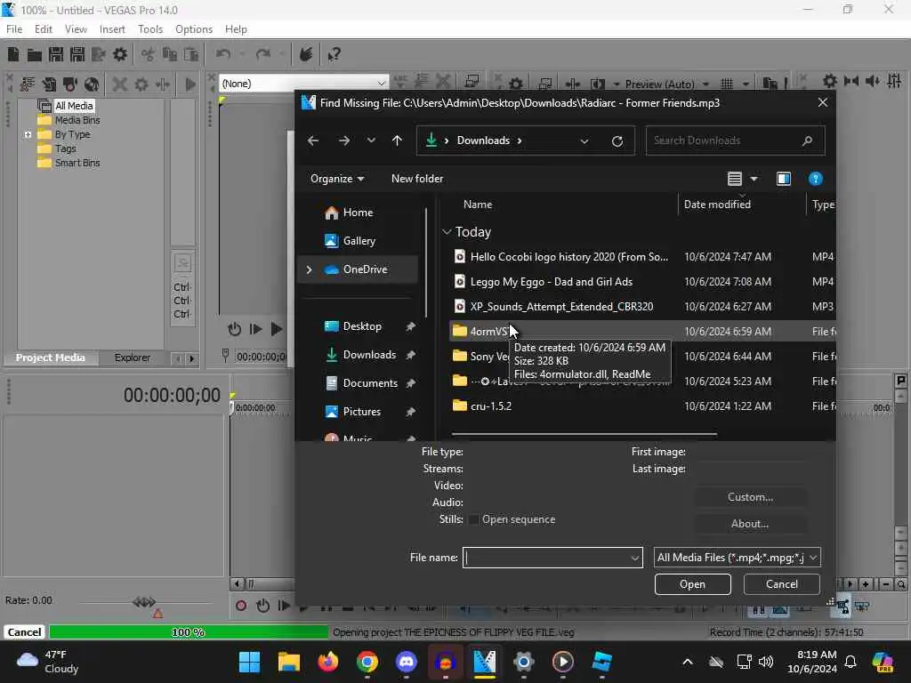The image size is (911, 683).
Task: Toggle the preview pane icon in dialog
Action: 783,179
